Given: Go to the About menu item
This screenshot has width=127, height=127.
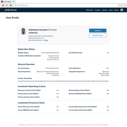Looking at the screenshot, I should [111, 10].
